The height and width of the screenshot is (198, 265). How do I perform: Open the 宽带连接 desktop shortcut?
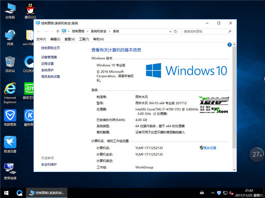(x=10, y=171)
